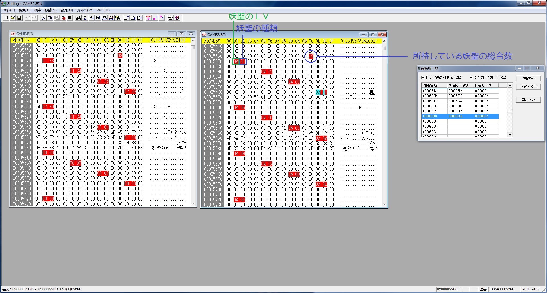Screen dimensions: 547x293
Task: Toggle 比較結果の強調表示 checkbox
Action: [x=423, y=77]
